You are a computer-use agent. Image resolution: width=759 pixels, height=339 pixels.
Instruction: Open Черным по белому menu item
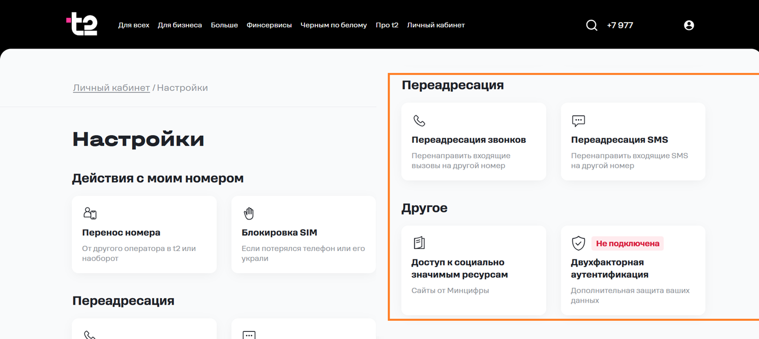(x=333, y=25)
